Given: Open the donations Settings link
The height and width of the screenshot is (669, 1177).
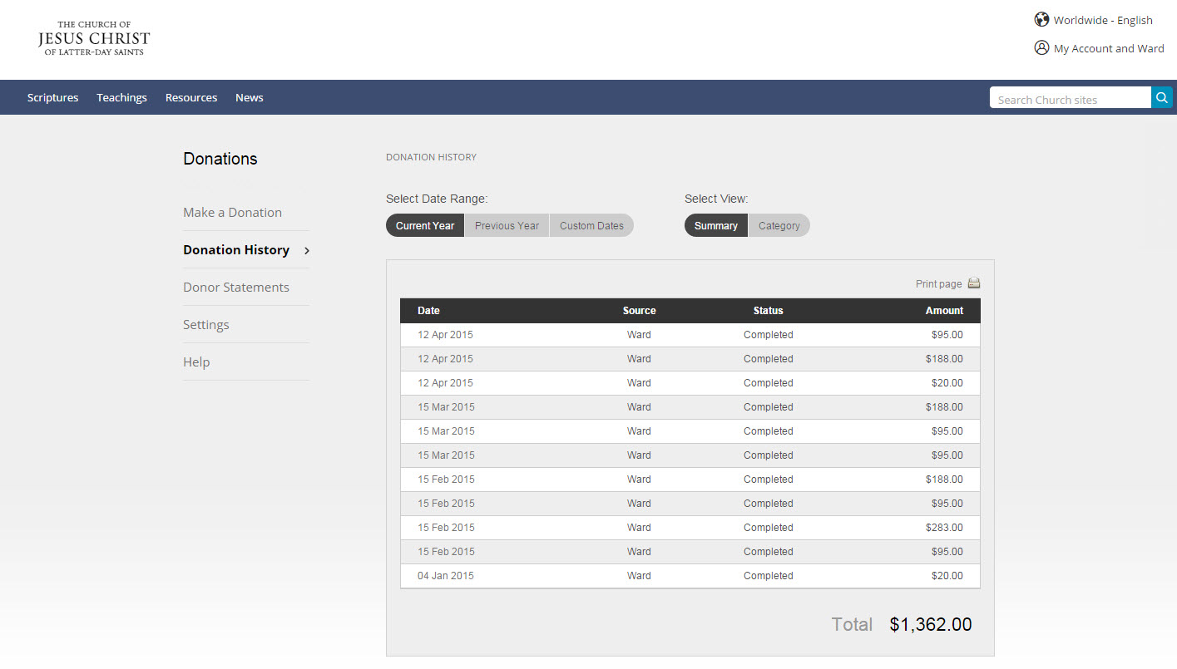Looking at the screenshot, I should [205, 324].
